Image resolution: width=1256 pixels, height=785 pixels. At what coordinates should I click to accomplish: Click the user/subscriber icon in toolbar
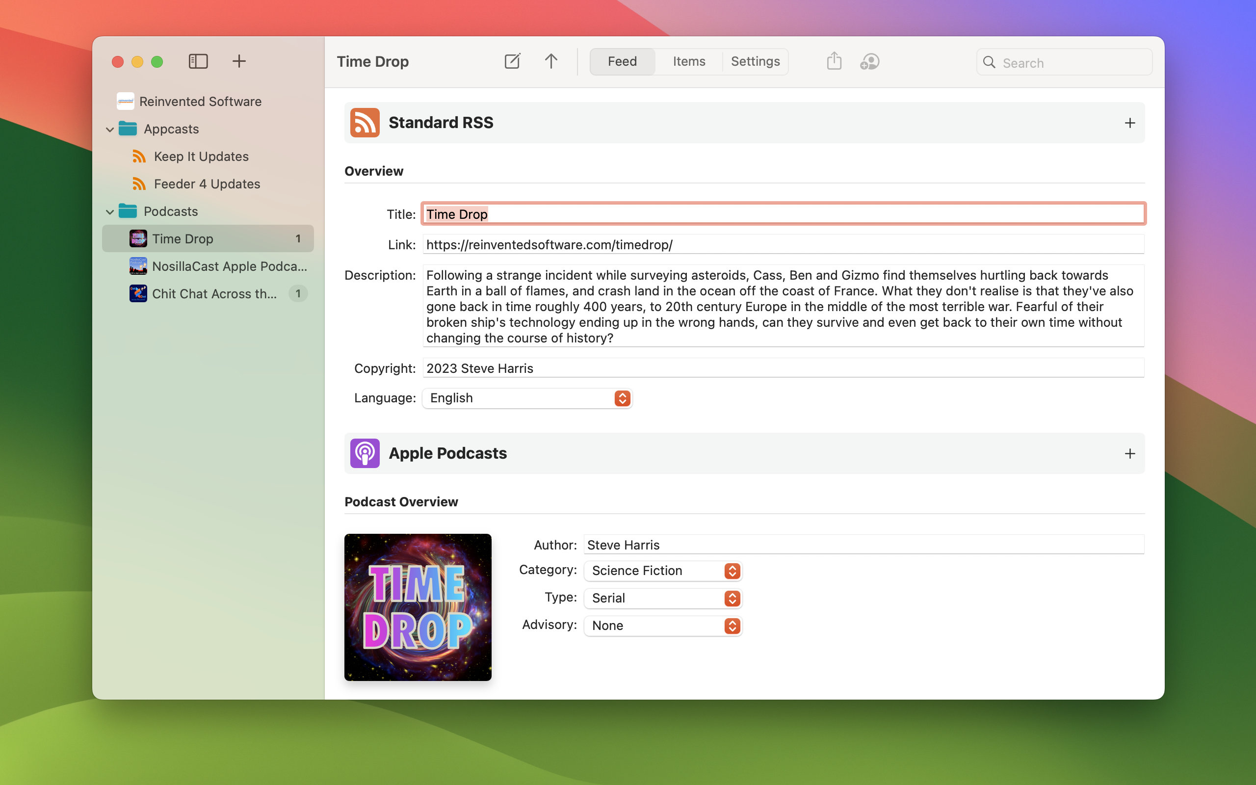(870, 61)
